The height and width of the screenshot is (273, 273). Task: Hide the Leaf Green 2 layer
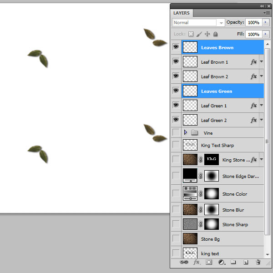point(176,120)
